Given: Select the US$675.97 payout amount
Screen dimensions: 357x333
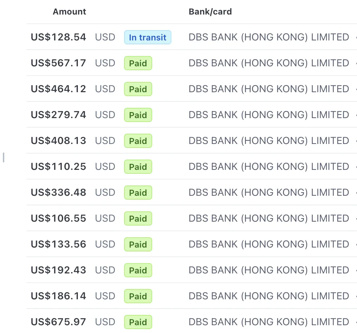Looking at the screenshot, I should pyautogui.click(x=59, y=322).
